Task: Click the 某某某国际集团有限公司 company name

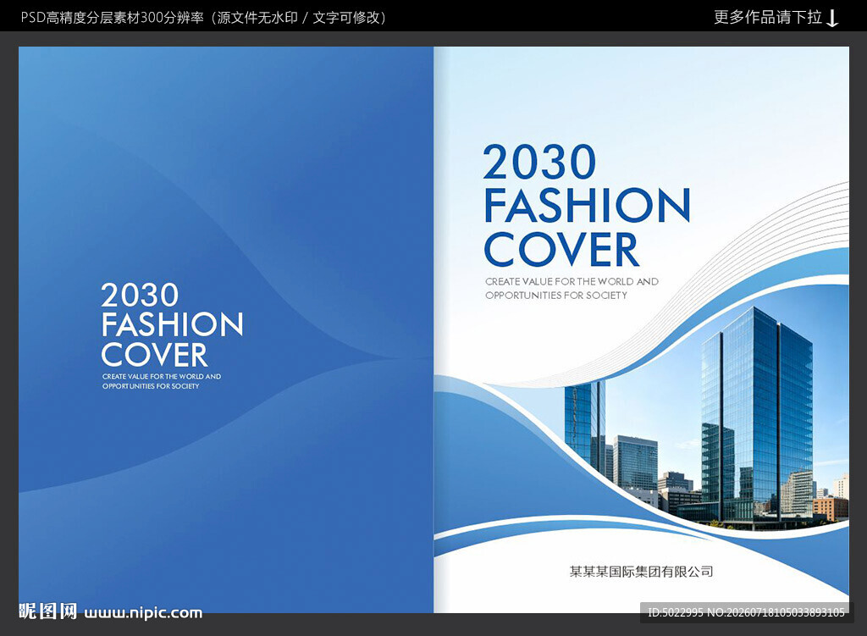Action: pos(642,572)
